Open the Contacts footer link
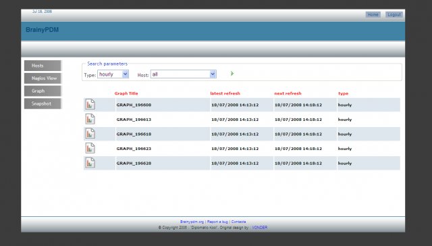Viewport: 432px width, 246px height. (238, 222)
